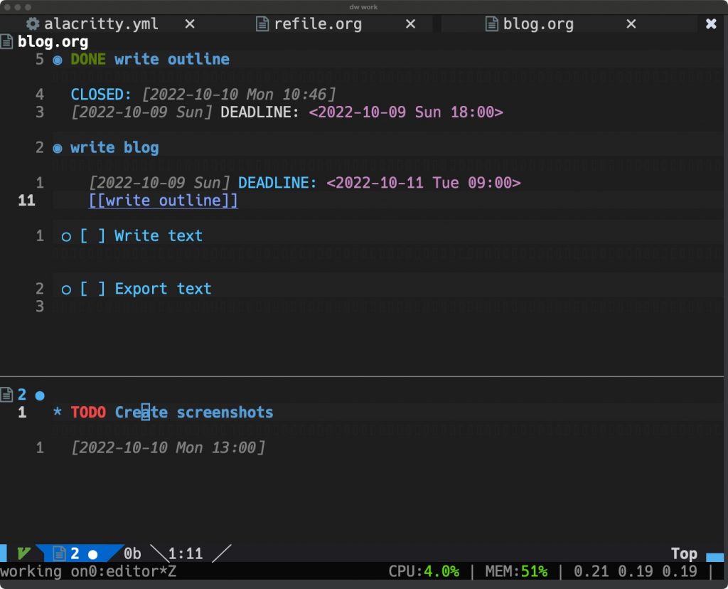Image resolution: width=728 pixels, height=589 pixels.
Task: Click the file icon in the bottom statusline
Action: coord(58,553)
